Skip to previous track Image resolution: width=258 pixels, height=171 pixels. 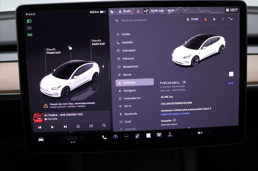coord(40,127)
